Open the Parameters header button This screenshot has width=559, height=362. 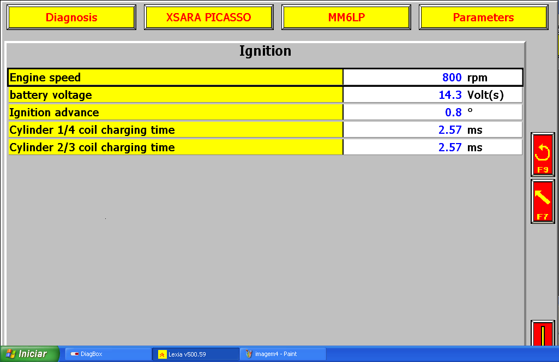point(483,17)
